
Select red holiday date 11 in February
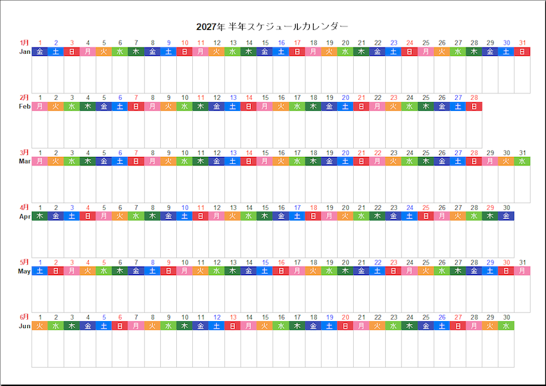pos(201,98)
